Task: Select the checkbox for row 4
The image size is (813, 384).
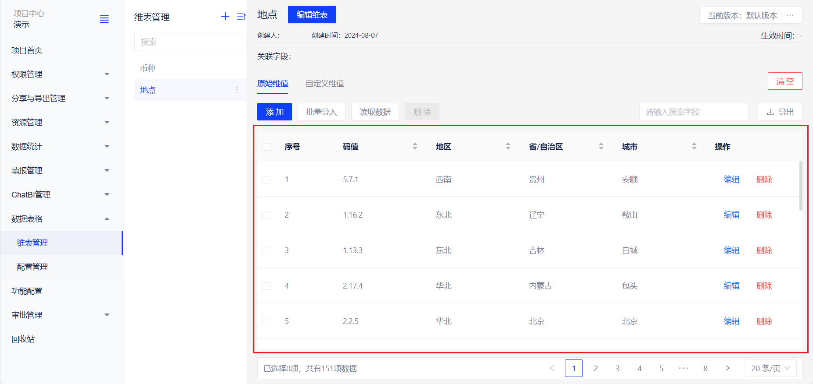Action: click(x=266, y=286)
